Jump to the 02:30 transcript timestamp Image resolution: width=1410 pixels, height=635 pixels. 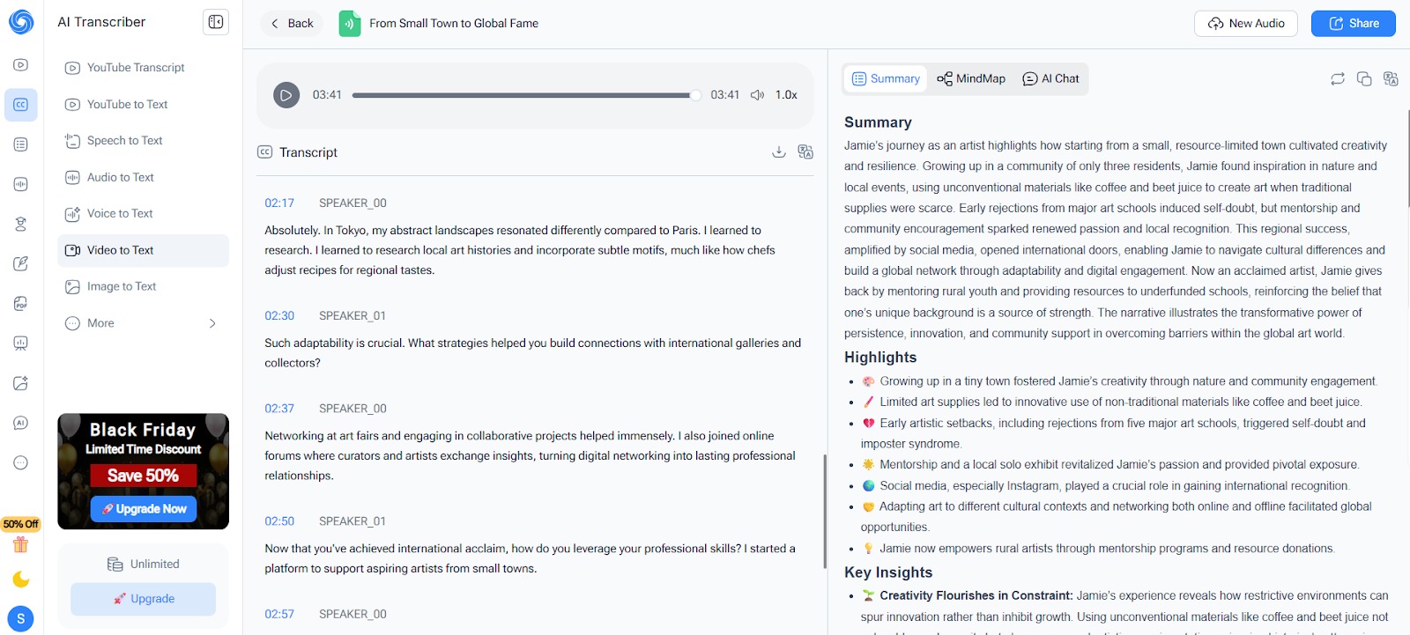coord(279,315)
